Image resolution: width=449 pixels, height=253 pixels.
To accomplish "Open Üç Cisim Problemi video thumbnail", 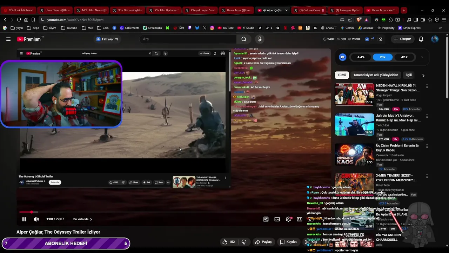I will click(x=354, y=154).
